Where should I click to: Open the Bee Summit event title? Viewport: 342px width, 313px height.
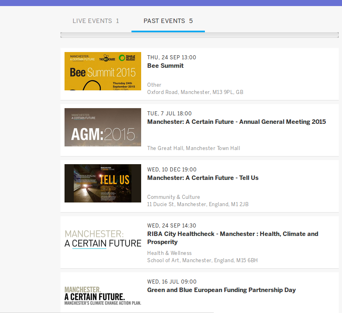point(165,66)
